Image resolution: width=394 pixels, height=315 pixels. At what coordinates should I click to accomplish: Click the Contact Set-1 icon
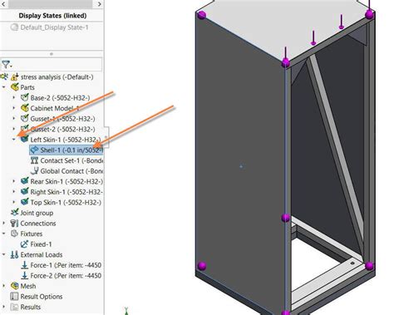(34, 160)
